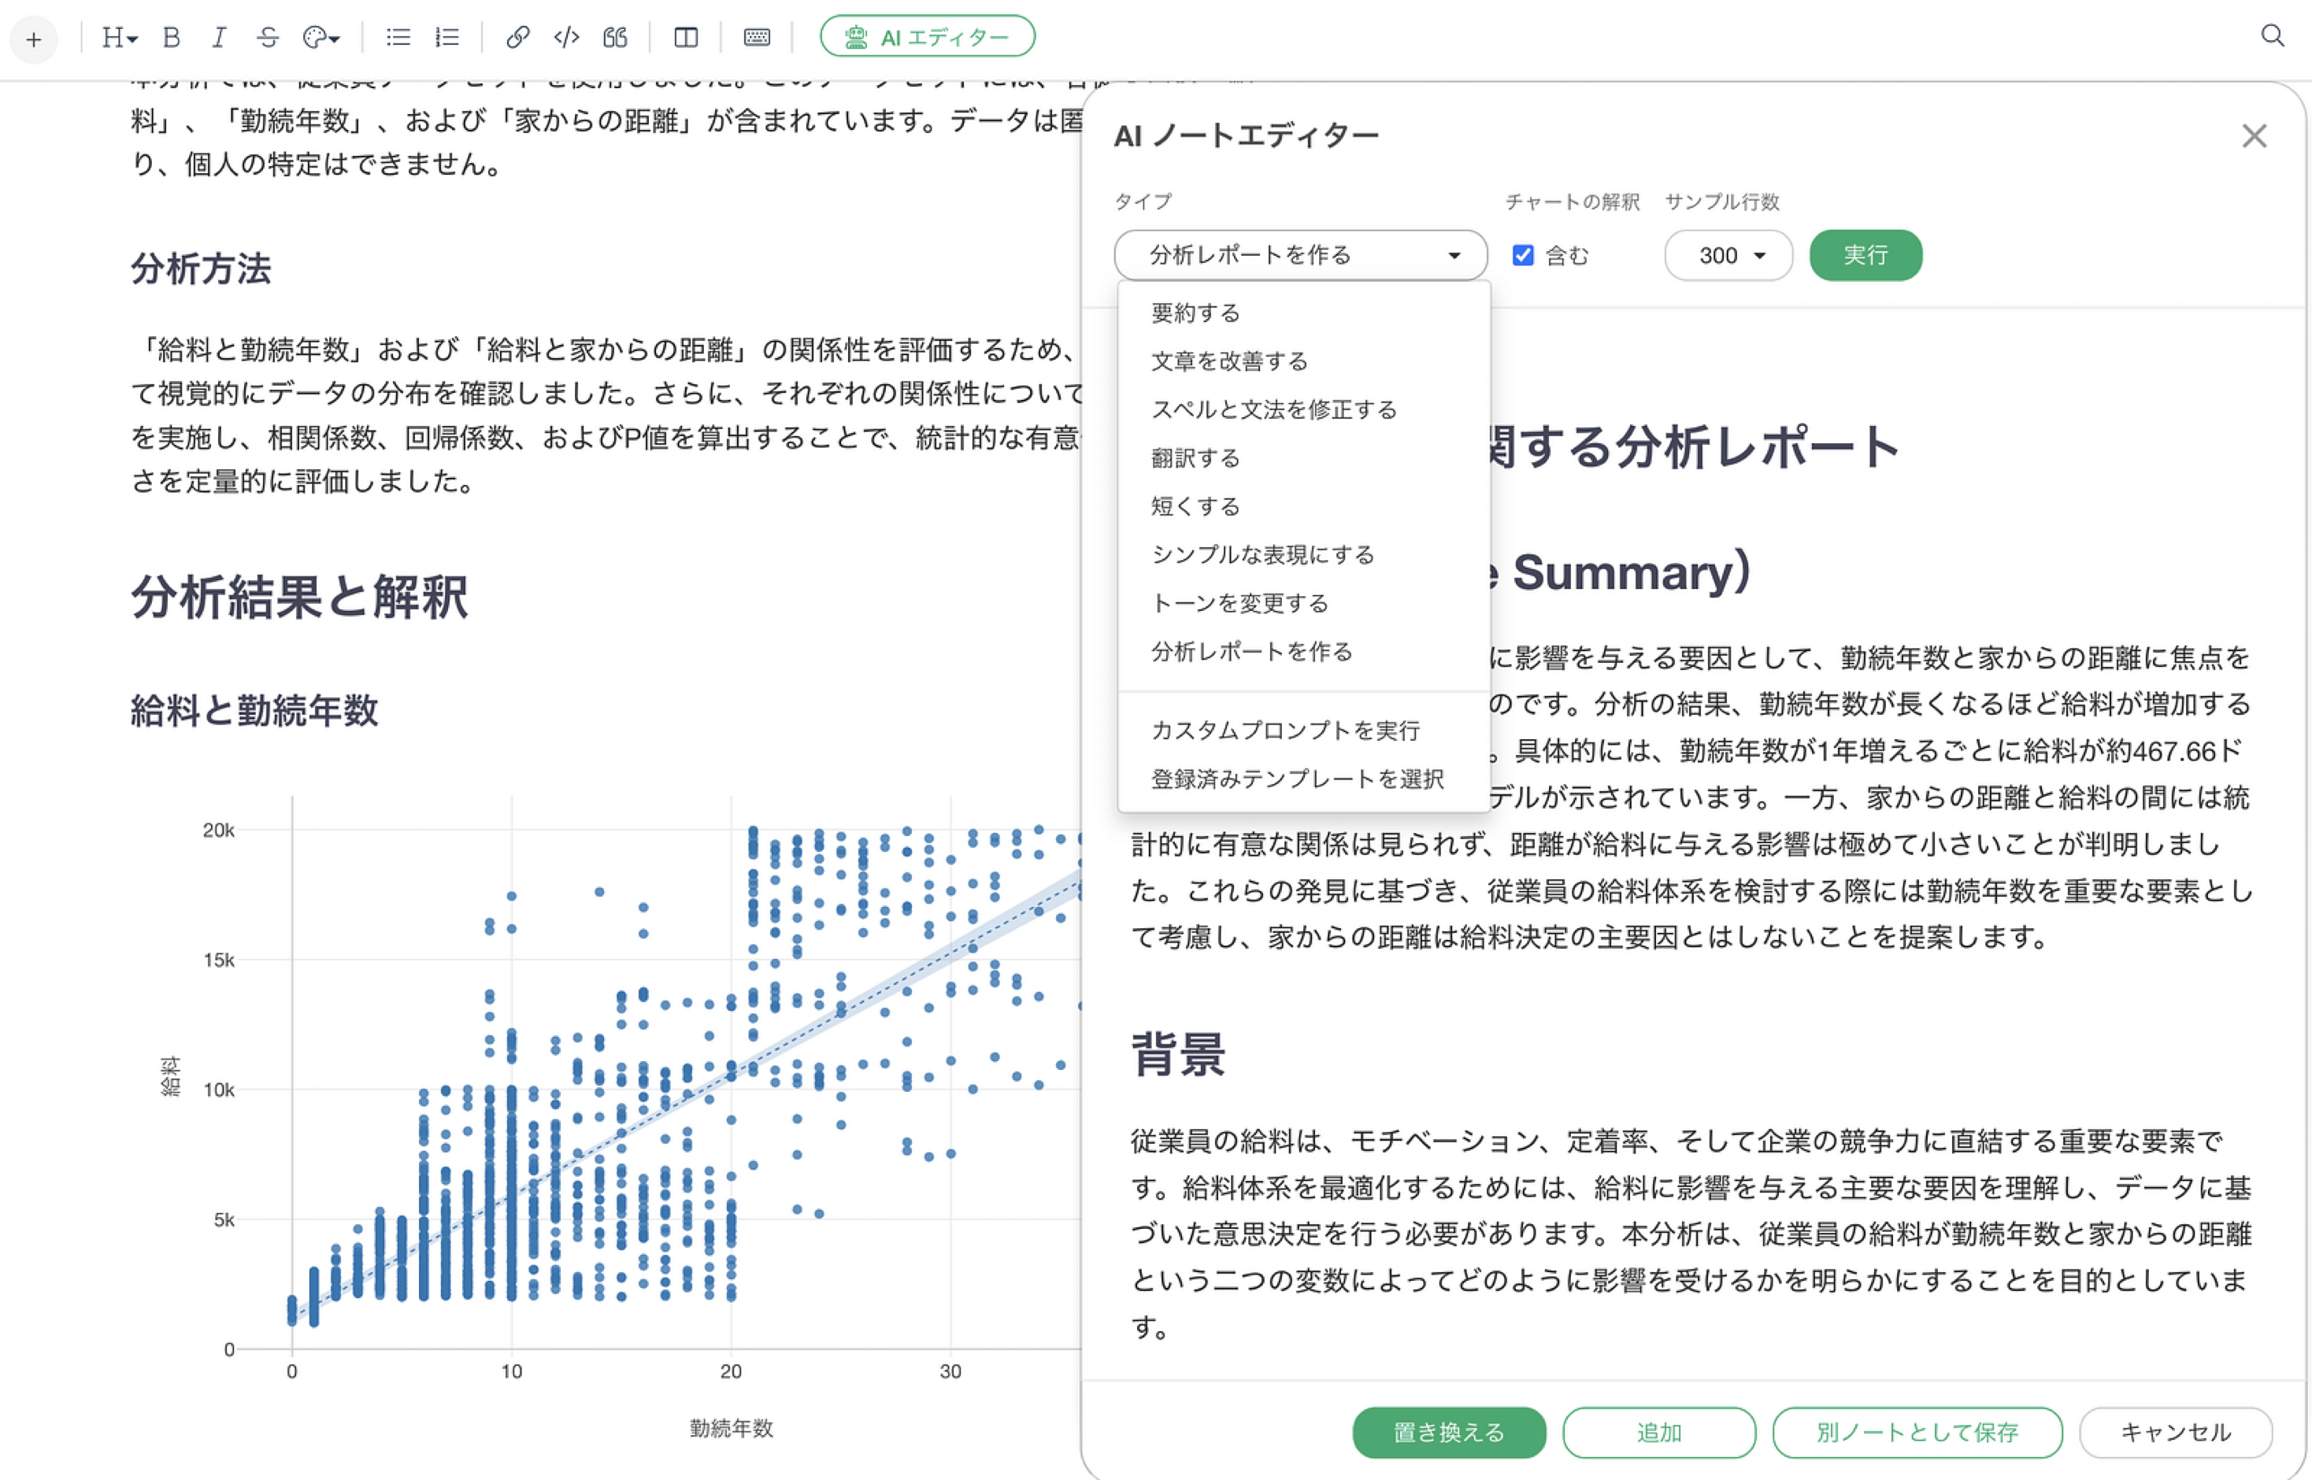This screenshot has width=2312, height=1480.
Task: Open the text color palette
Action: 321,38
